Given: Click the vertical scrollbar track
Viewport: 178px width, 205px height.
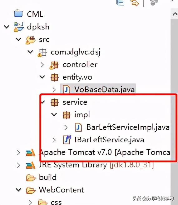Looking at the screenshot, I should (174, 112).
